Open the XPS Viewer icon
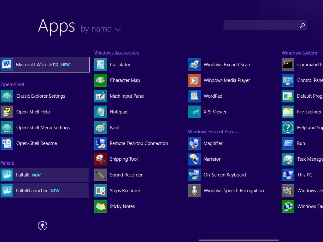This screenshot has width=323, height=242. pyautogui.click(x=194, y=112)
